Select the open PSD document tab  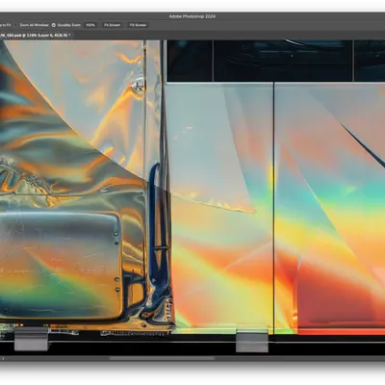(x=37, y=35)
